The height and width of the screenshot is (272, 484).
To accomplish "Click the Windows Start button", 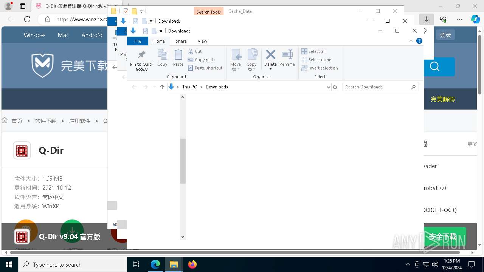I will click(x=9, y=264).
